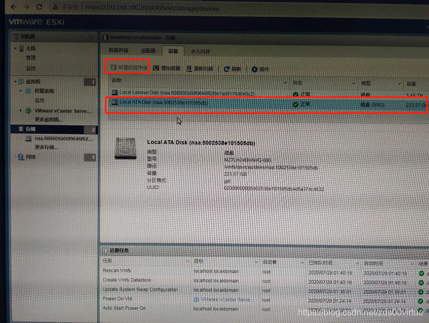
Task: Click the 网络 globe icon
Action: pos(21,157)
